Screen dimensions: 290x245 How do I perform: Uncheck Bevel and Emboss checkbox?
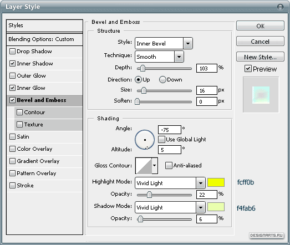tap(12, 100)
